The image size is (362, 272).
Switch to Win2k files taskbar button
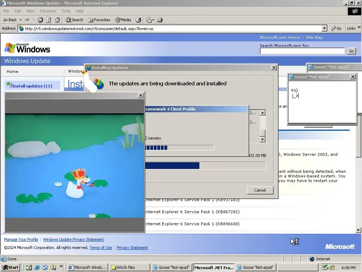tap(129, 267)
